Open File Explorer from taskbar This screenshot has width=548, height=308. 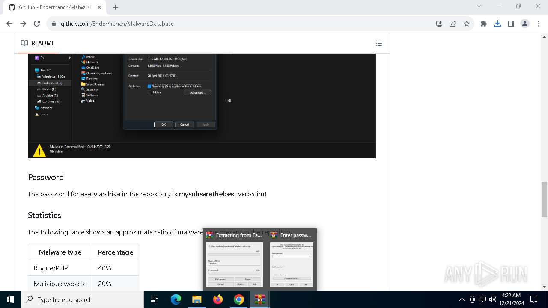(x=197, y=299)
